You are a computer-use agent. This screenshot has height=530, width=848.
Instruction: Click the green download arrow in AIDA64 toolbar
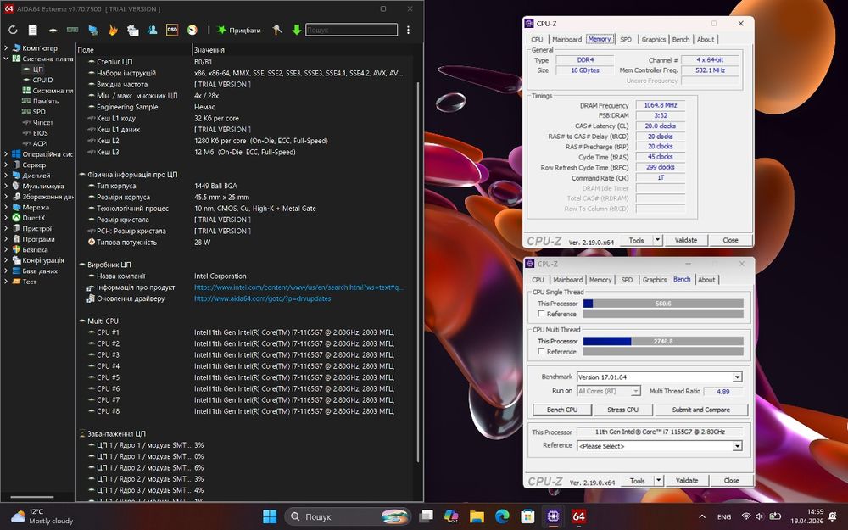click(296, 31)
